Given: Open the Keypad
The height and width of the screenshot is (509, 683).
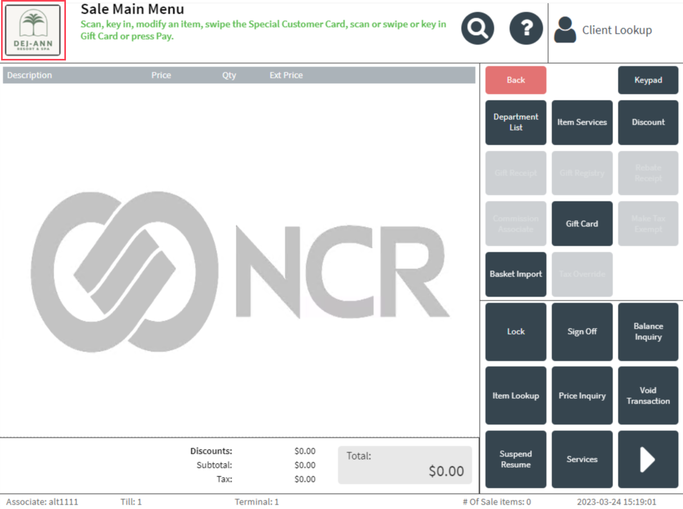Looking at the screenshot, I should (x=648, y=80).
